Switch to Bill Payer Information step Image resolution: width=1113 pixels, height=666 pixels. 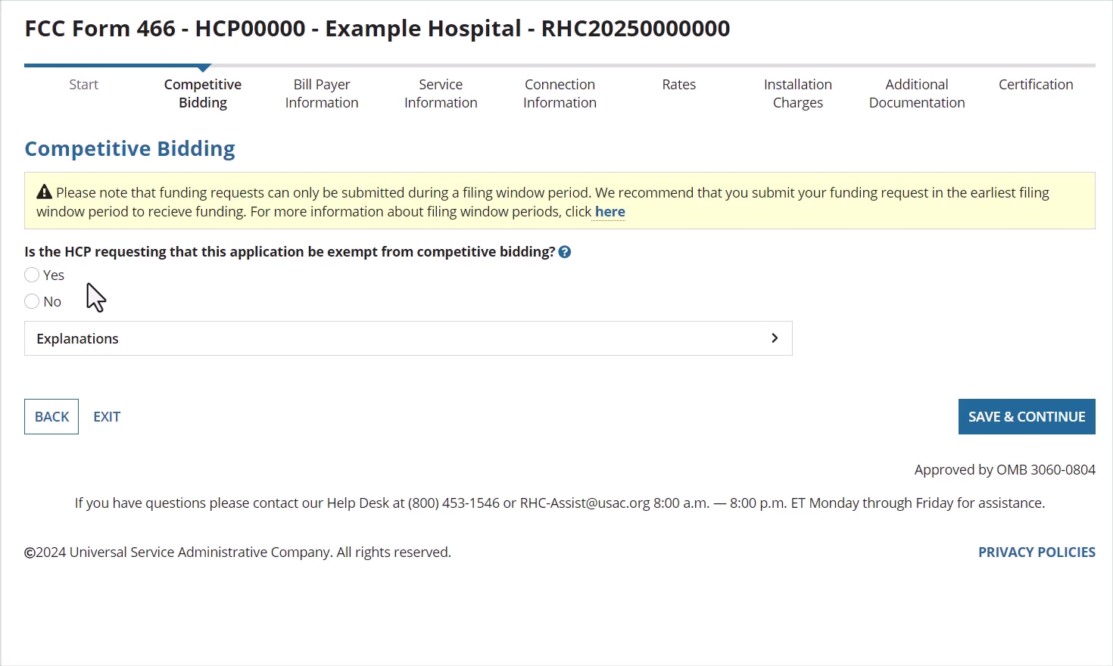(322, 94)
